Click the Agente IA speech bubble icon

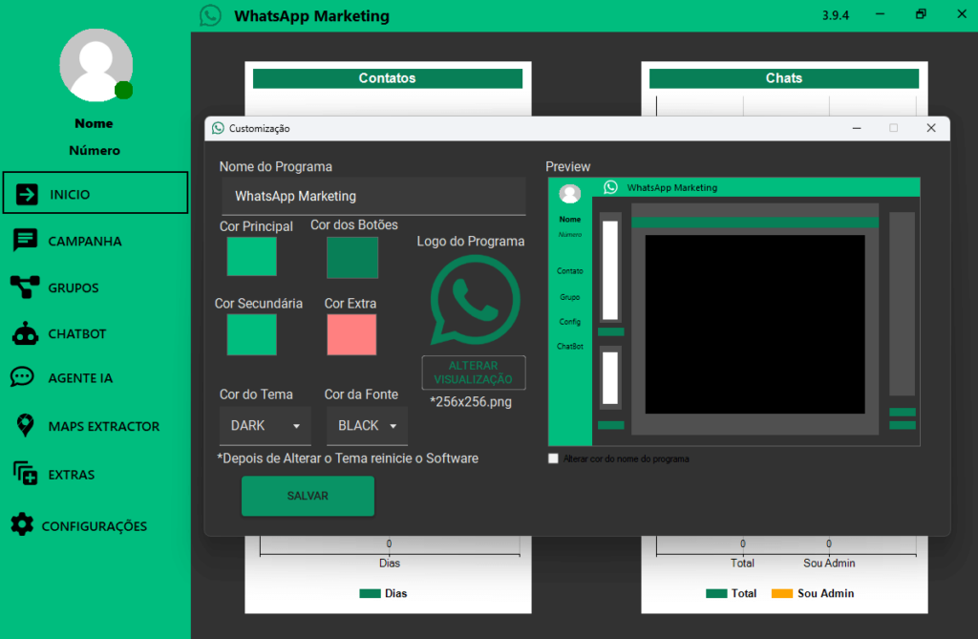click(23, 377)
